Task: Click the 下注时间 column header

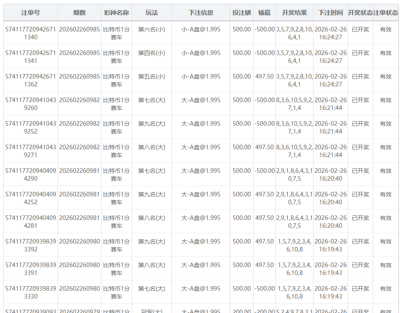Action: pyautogui.click(x=331, y=13)
